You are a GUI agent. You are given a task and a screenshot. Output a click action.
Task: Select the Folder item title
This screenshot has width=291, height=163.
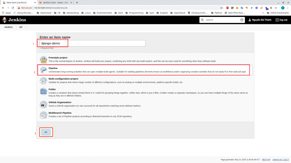[52, 89]
